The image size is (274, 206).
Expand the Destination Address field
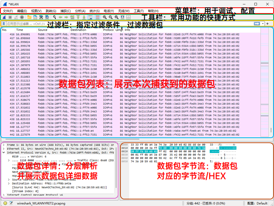tap(9, 183)
